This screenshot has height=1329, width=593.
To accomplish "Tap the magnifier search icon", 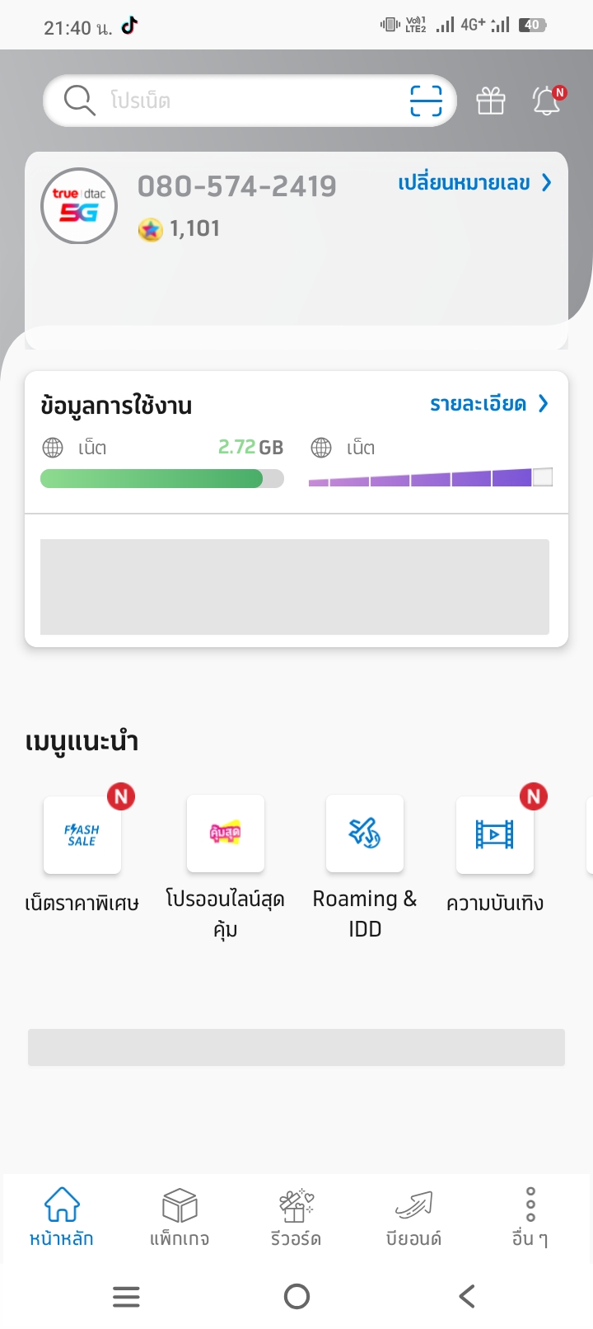I will coord(79,101).
